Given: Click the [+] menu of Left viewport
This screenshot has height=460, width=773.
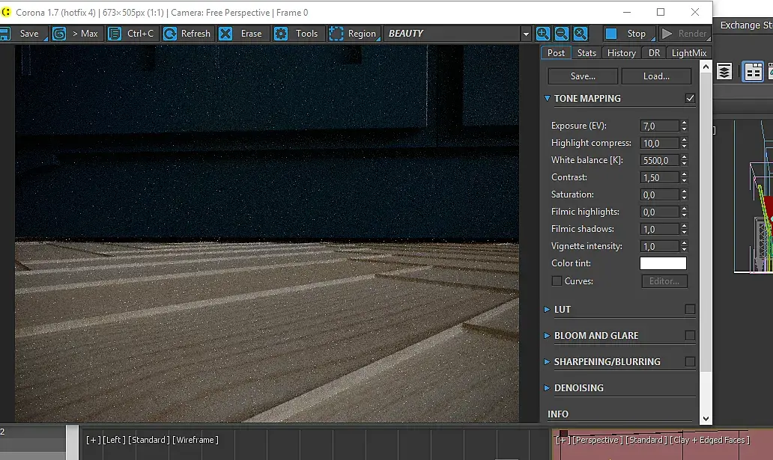Looking at the screenshot, I should pyautogui.click(x=93, y=440).
